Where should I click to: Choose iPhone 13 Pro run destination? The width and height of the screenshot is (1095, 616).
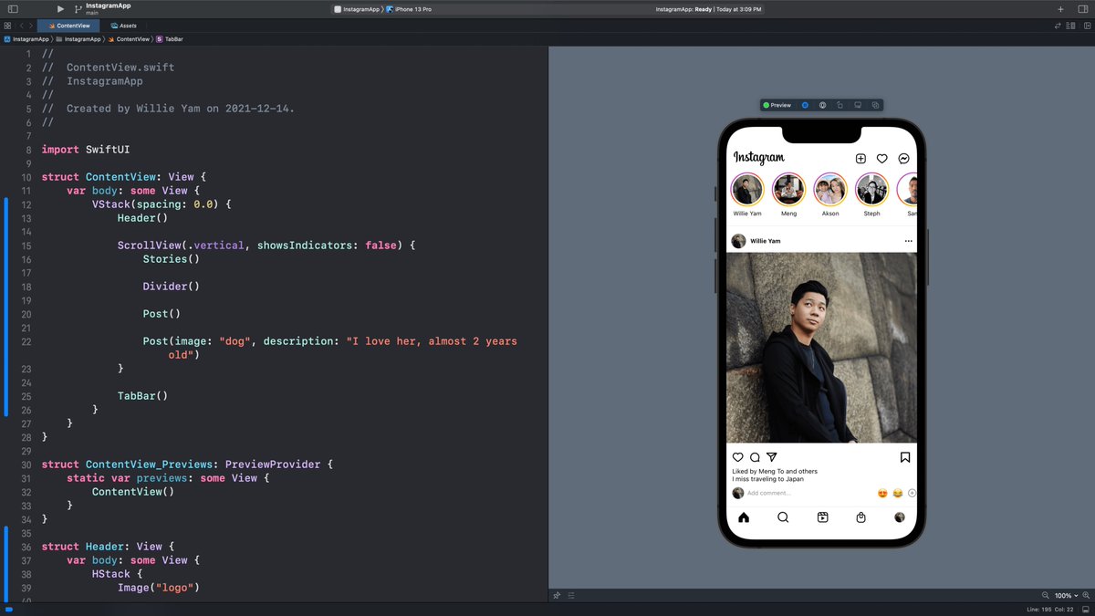[410, 9]
